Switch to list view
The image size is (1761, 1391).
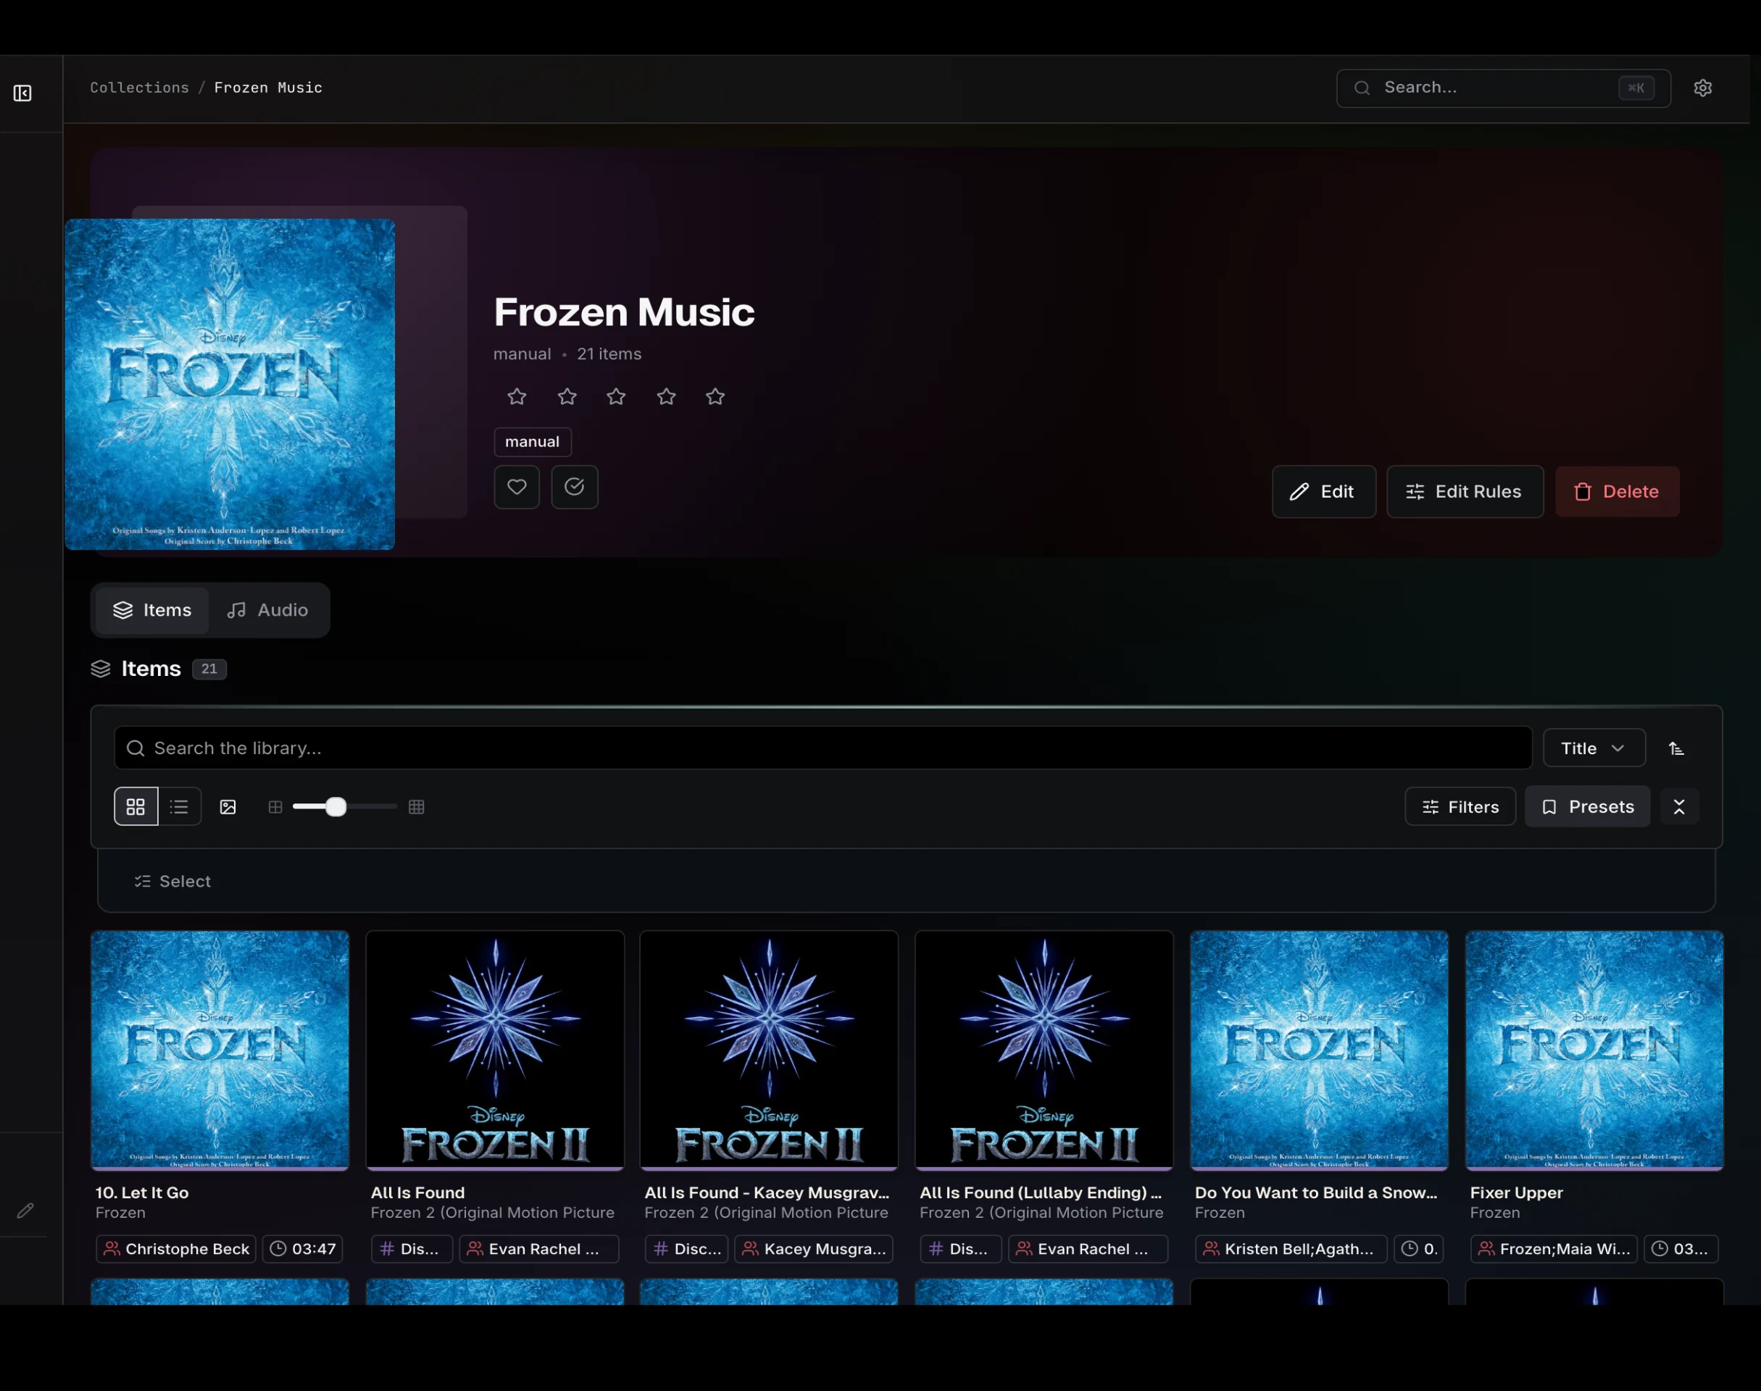pos(179,806)
